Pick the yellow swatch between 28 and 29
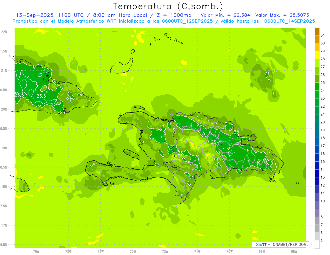The image size is (330, 255). click(317, 55)
